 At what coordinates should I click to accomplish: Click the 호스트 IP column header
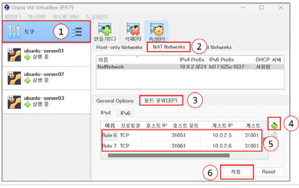(156, 125)
